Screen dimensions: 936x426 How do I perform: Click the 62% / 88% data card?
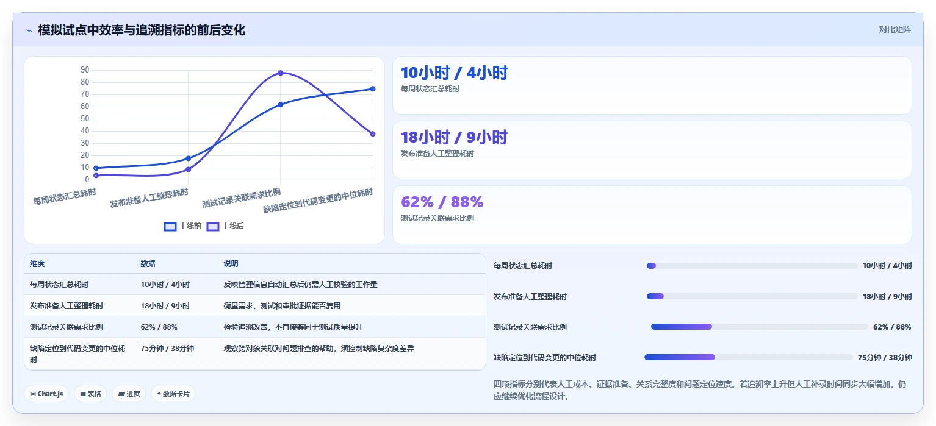coord(652,215)
